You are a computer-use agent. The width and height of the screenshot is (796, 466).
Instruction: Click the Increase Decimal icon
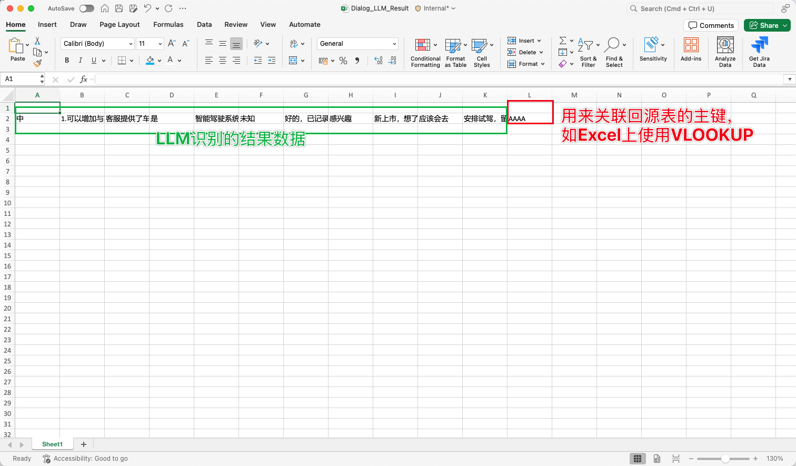(379, 61)
